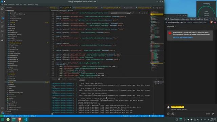The height and width of the screenshot is (122, 217).
Task: Open the Explorer view in activity bar
Action: point(2,8)
